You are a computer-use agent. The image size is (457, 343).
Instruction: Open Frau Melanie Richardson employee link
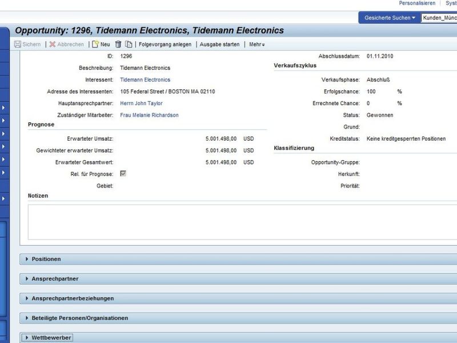pyautogui.click(x=149, y=115)
